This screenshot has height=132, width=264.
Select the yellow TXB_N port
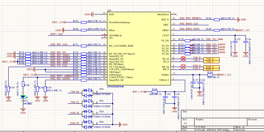(x=211, y=59)
